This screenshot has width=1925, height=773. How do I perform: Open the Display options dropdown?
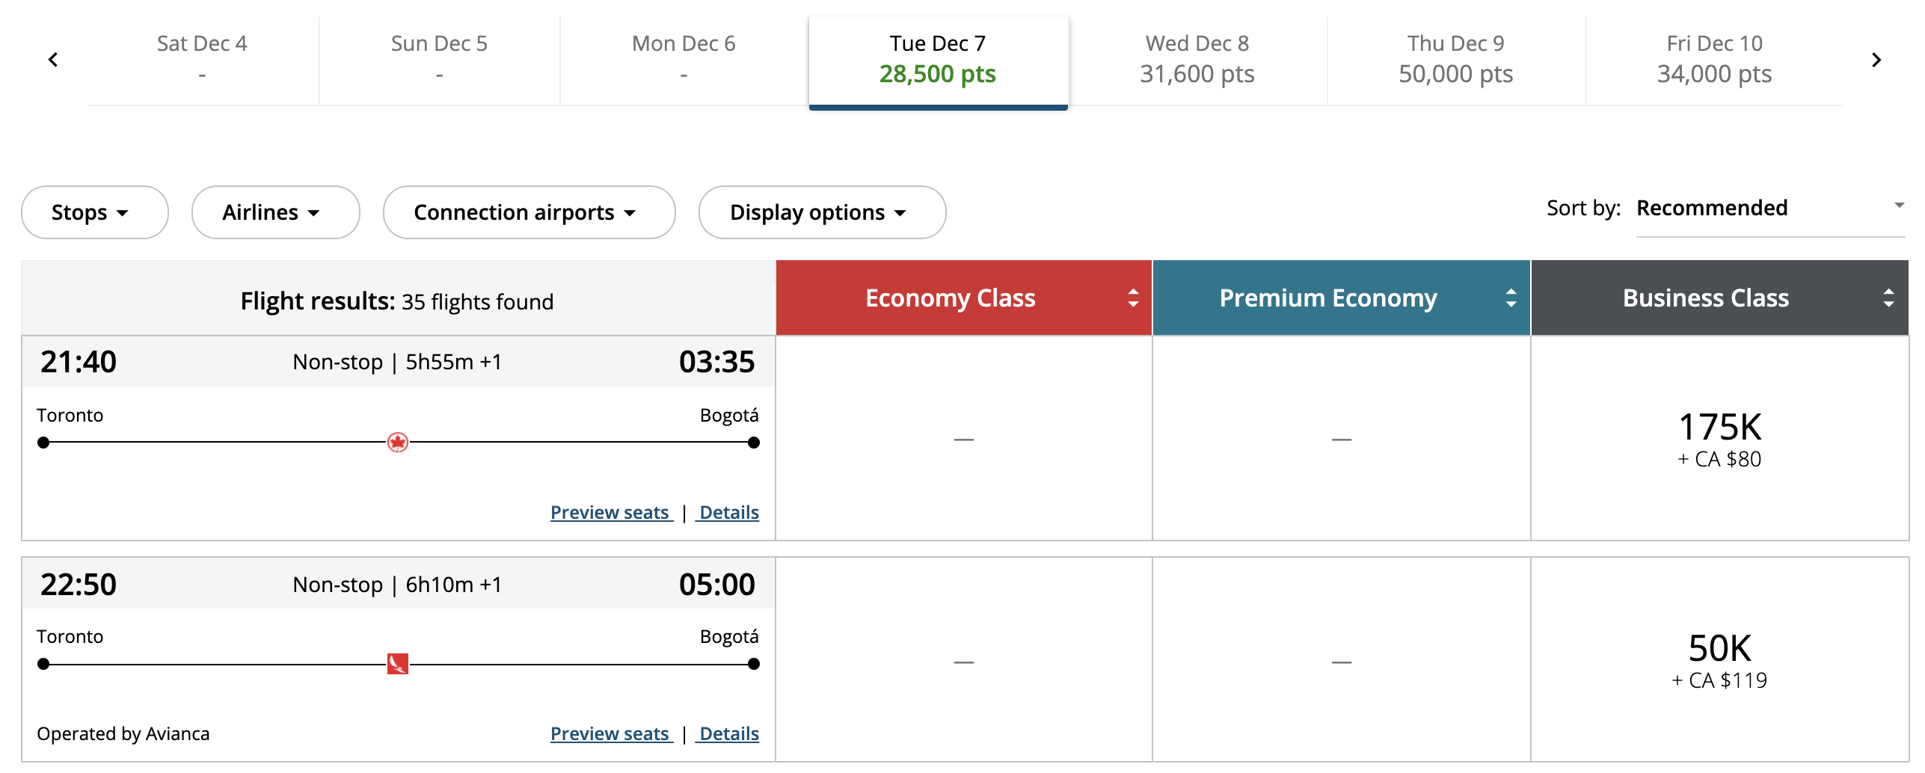coord(821,213)
